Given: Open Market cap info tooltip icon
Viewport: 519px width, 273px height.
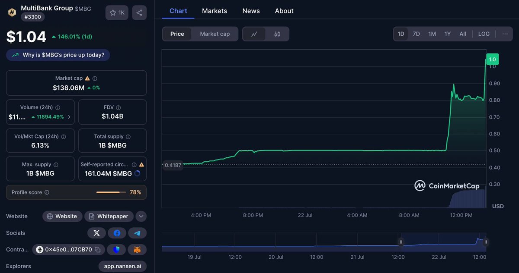Looking at the screenshot, I should [x=95, y=78].
